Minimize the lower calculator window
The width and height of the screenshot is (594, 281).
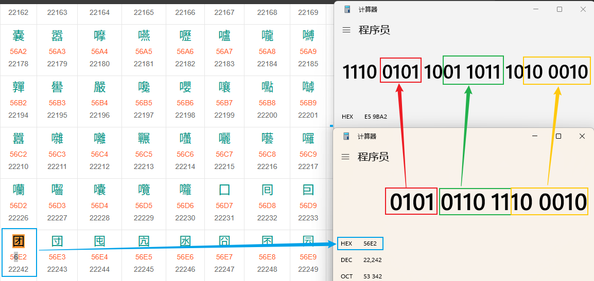point(534,136)
